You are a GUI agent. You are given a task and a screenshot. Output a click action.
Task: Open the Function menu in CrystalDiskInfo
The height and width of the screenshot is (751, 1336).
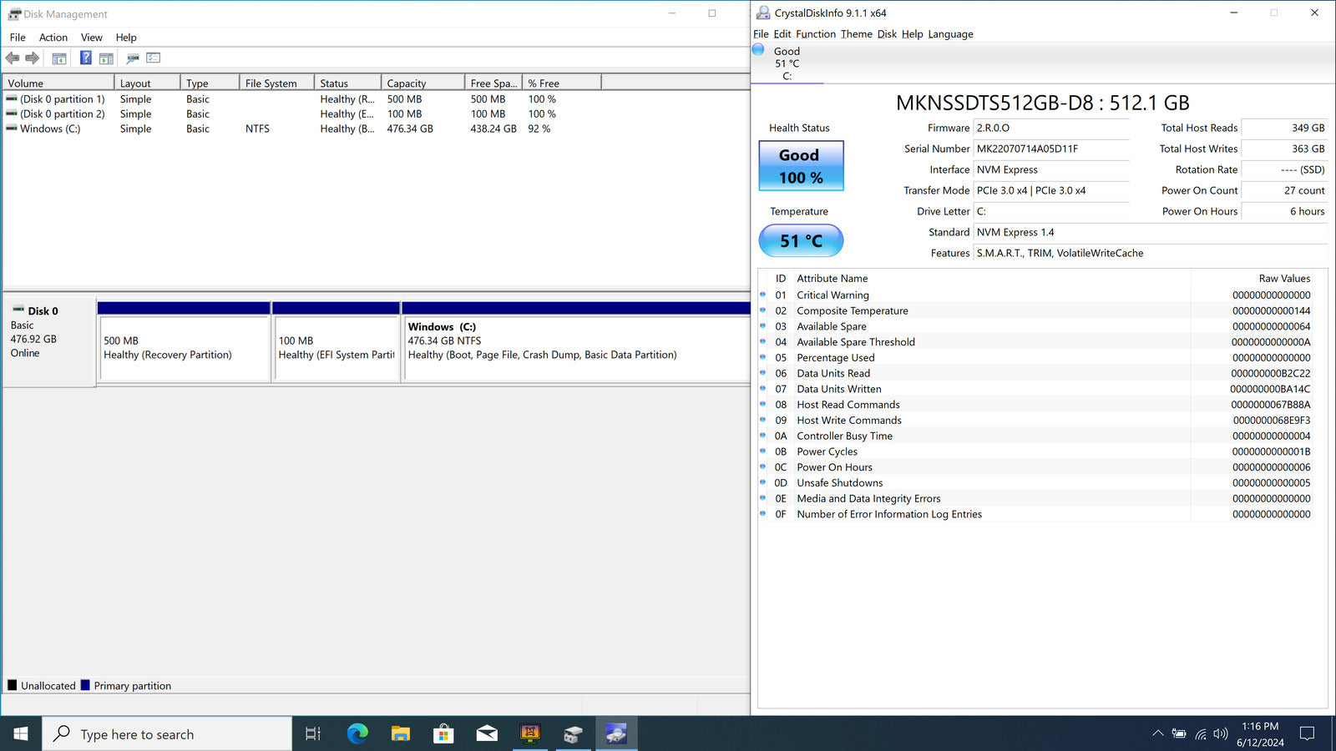816,34
